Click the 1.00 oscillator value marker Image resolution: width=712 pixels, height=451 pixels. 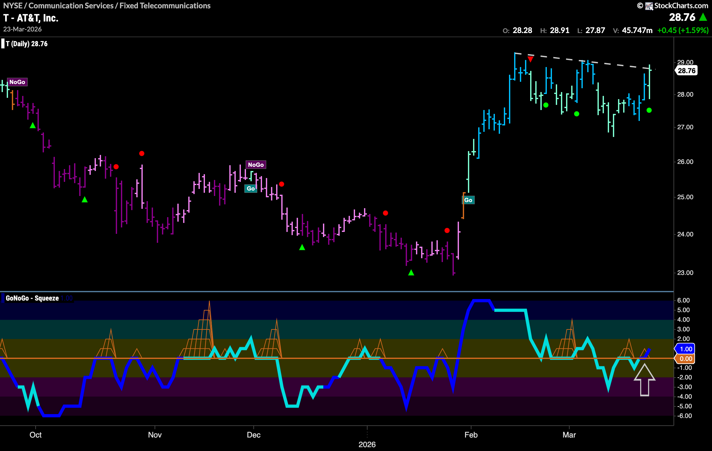[685, 349]
